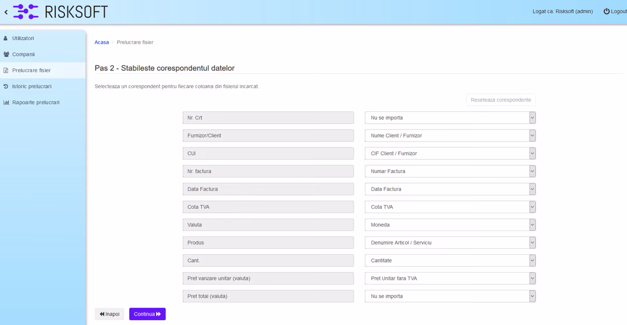
Task: Click the Cota TVA source column field
Action: coord(268,207)
